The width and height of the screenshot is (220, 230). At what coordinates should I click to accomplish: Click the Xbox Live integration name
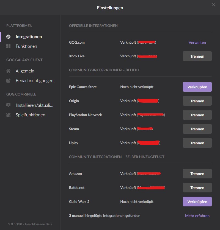coord(77,56)
